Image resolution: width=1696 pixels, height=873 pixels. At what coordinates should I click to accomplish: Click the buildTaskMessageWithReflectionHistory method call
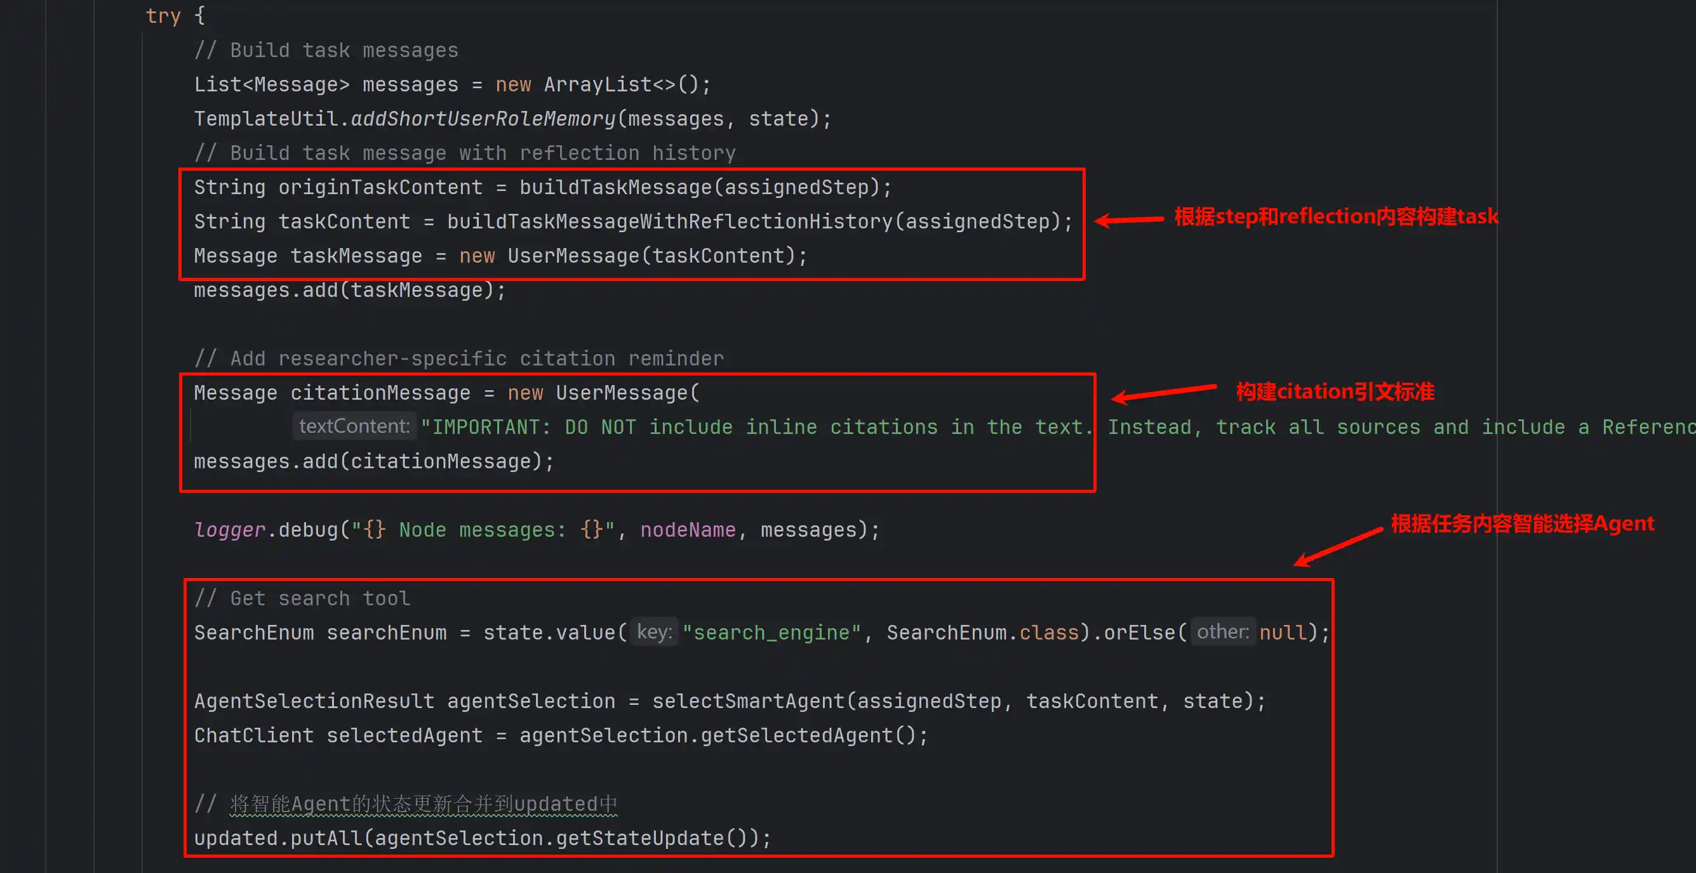click(669, 221)
